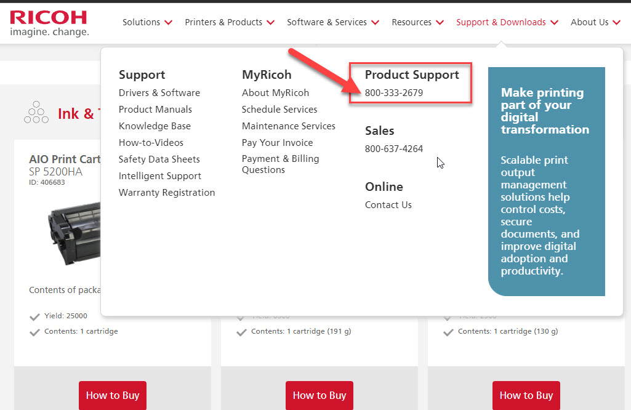Click Contents: 1 cartridge (130 g) text

tap(508, 332)
